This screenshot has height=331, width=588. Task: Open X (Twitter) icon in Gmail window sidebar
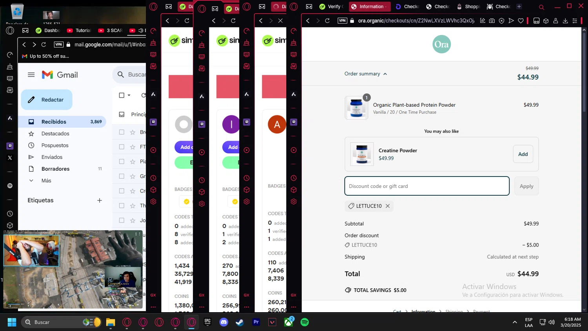coord(10,158)
